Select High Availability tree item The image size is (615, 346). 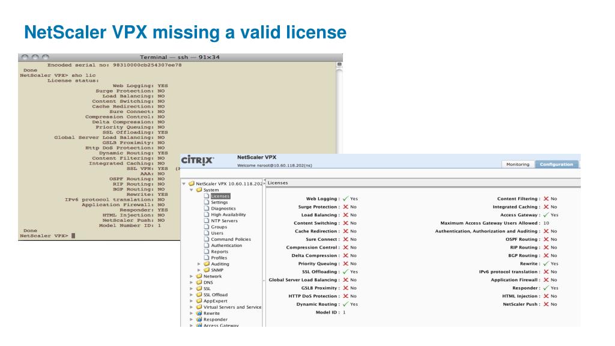click(x=228, y=214)
